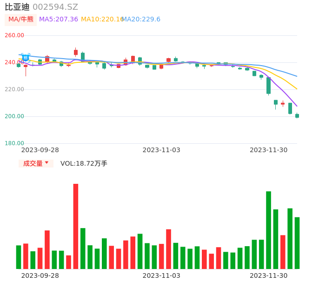The image size is (319, 282).
Task: Toggle the MA10 legend label
Action: coord(102,20)
